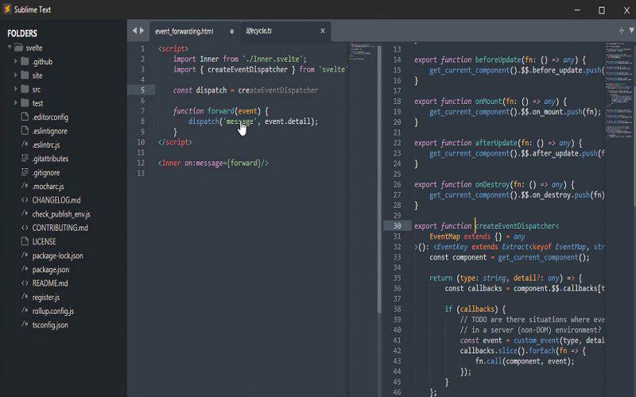Click the tab history forward arrow
636x397 pixels.
tap(142, 31)
